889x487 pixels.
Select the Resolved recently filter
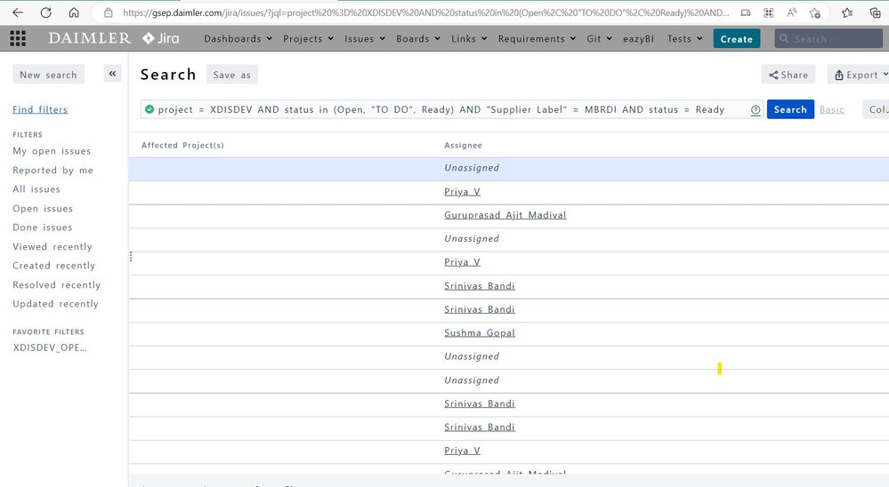[57, 285]
